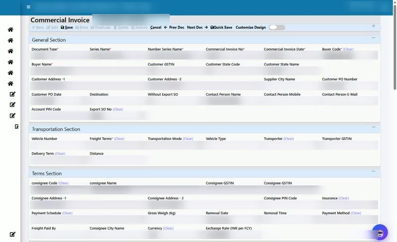Collapse the Transportation Section
The width and height of the screenshot is (397, 242).
pos(374,127)
